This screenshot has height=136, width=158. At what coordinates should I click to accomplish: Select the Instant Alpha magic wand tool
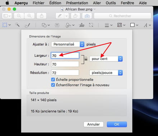pos(17,25)
